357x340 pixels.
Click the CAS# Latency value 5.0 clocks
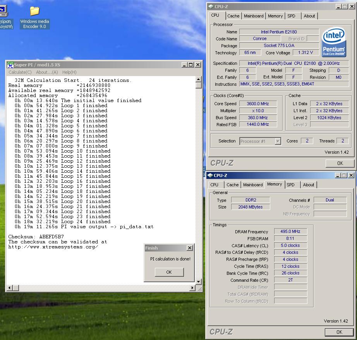pos(290,245)
